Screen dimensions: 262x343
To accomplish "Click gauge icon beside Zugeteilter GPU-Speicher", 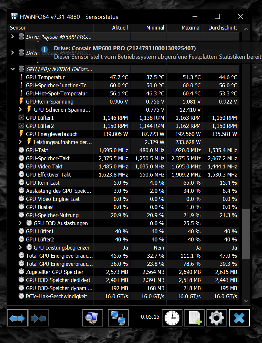I will click(x=21, y=272).
